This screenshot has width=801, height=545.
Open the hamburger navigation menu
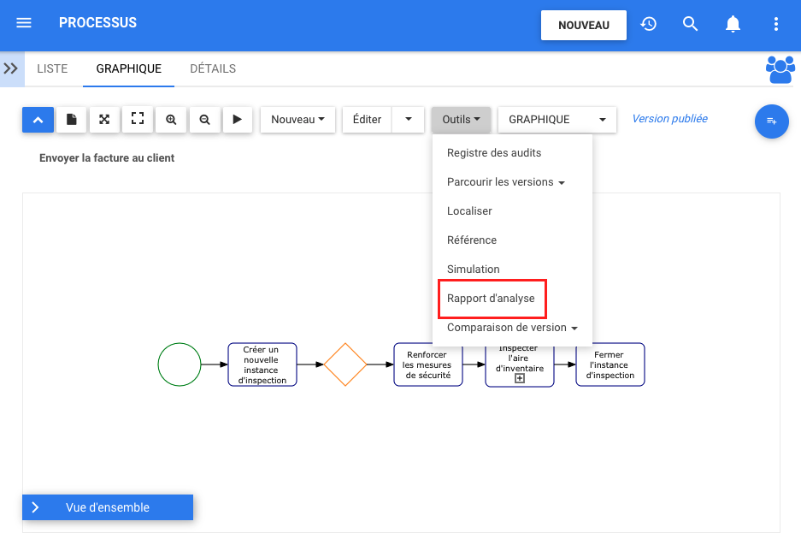[x=24, y=23]
